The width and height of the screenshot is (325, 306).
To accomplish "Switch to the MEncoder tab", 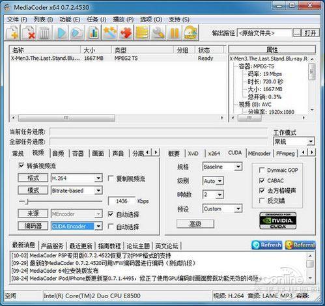I will (259, 154).
